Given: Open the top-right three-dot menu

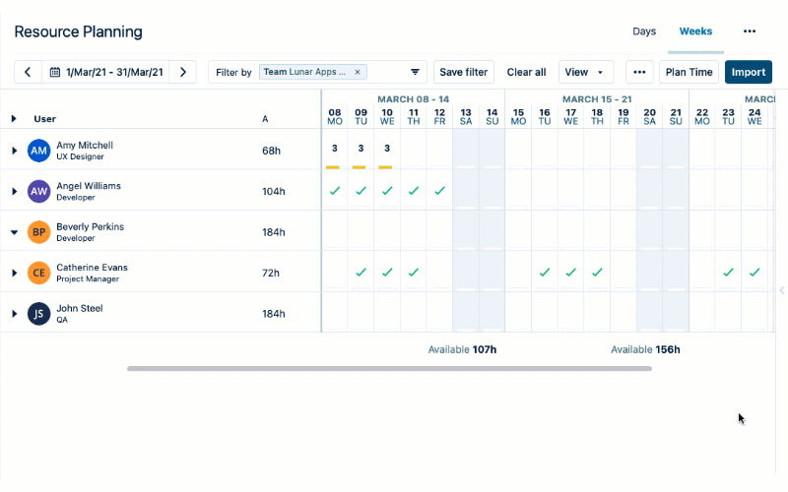Looking at the screenshot, I should pos(750,31).
